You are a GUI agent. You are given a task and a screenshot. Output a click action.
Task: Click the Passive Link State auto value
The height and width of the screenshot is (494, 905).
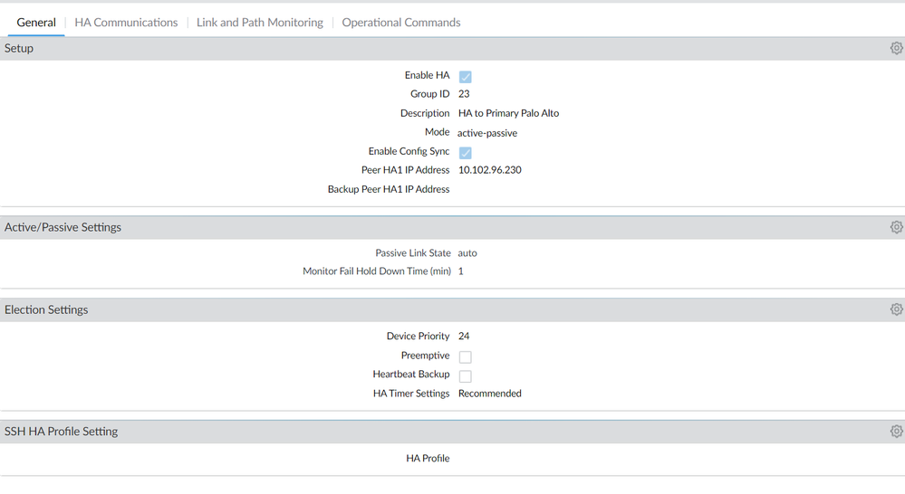point(467,253)
